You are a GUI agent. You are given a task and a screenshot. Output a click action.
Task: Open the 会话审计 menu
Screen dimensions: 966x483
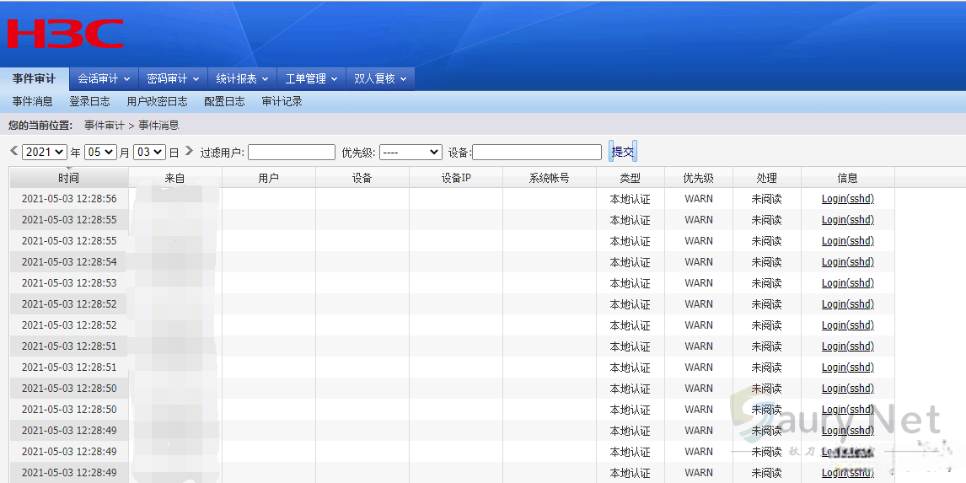click(x=104, y=78)
